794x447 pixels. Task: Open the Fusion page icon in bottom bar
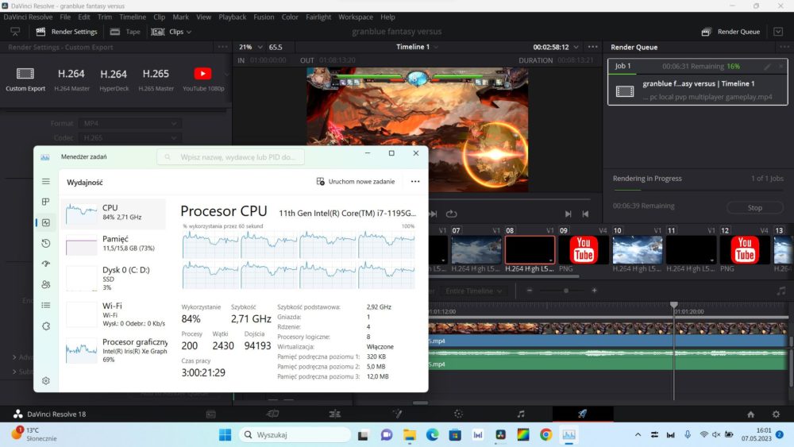pyautogui.click(x=398, y=414)
